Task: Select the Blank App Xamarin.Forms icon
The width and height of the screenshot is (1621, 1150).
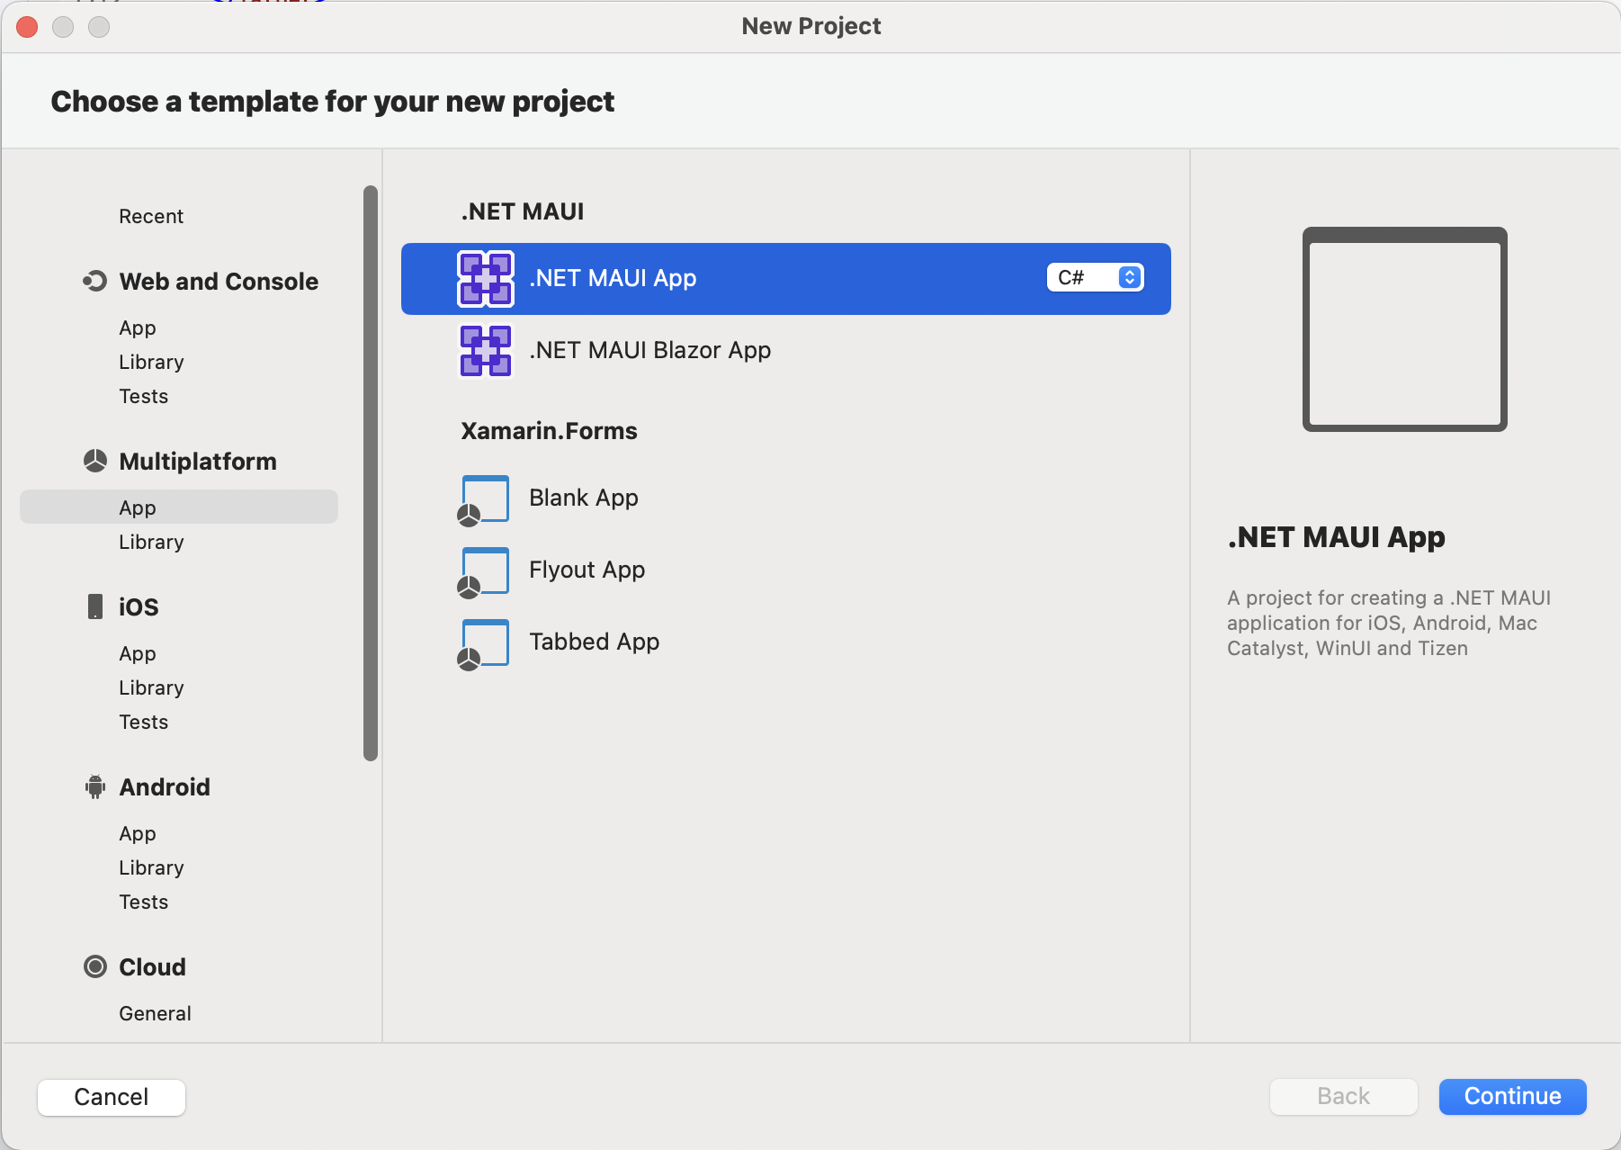Action: [x=483, y=499]
